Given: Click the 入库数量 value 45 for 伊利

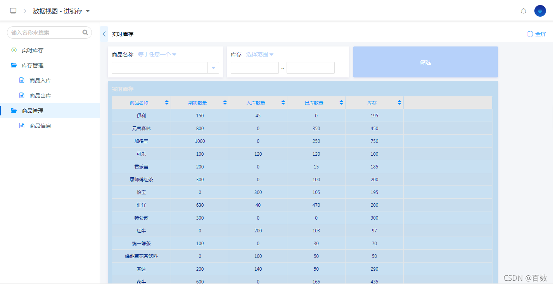Looking at the screenshot, I should pyautogui.click(x=258, y=115).
